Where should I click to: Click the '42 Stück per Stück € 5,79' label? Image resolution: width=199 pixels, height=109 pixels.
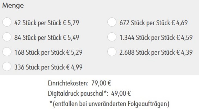click(x=47, y=23)
